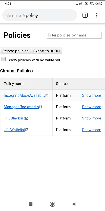Open Chrome's three-dot overflow menu
Screen dimensions: 105x211
pos(97,15)
